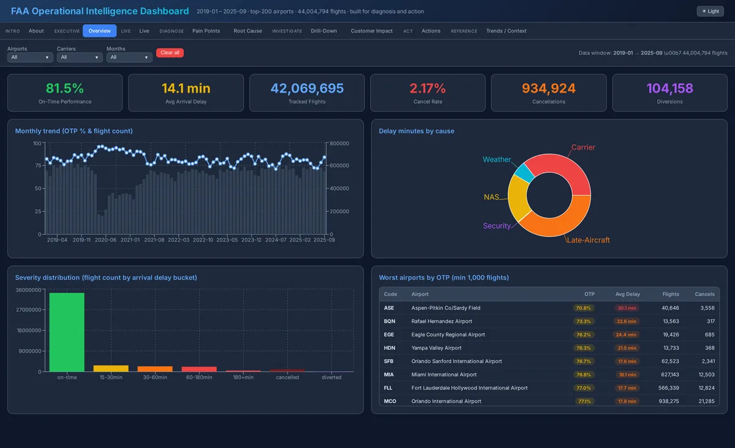The image size is (735, 448).
Task: Click the 30.1 min delay badge
Action: pos(627,308)
